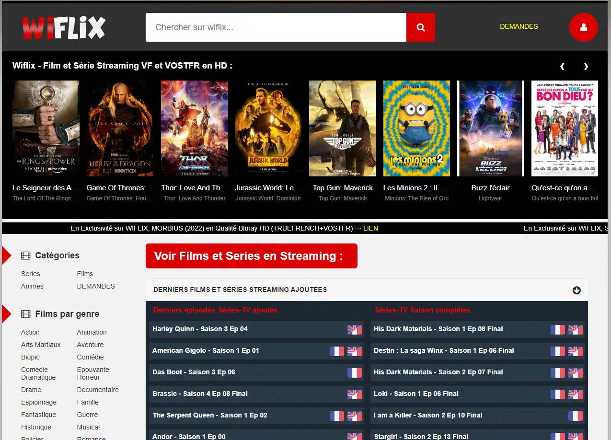The image size is (611, 440).
Task: Go to previous carousel slide arrow
Action: coord(562,66)
